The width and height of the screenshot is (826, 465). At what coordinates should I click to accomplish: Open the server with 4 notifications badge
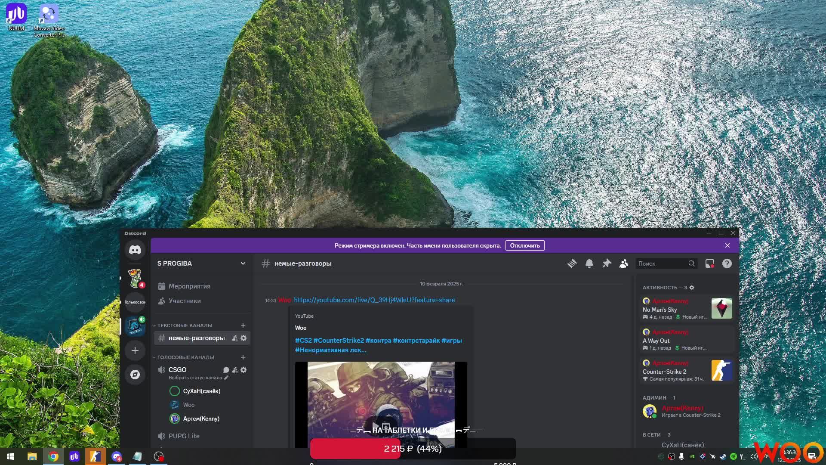coord(135,278)
